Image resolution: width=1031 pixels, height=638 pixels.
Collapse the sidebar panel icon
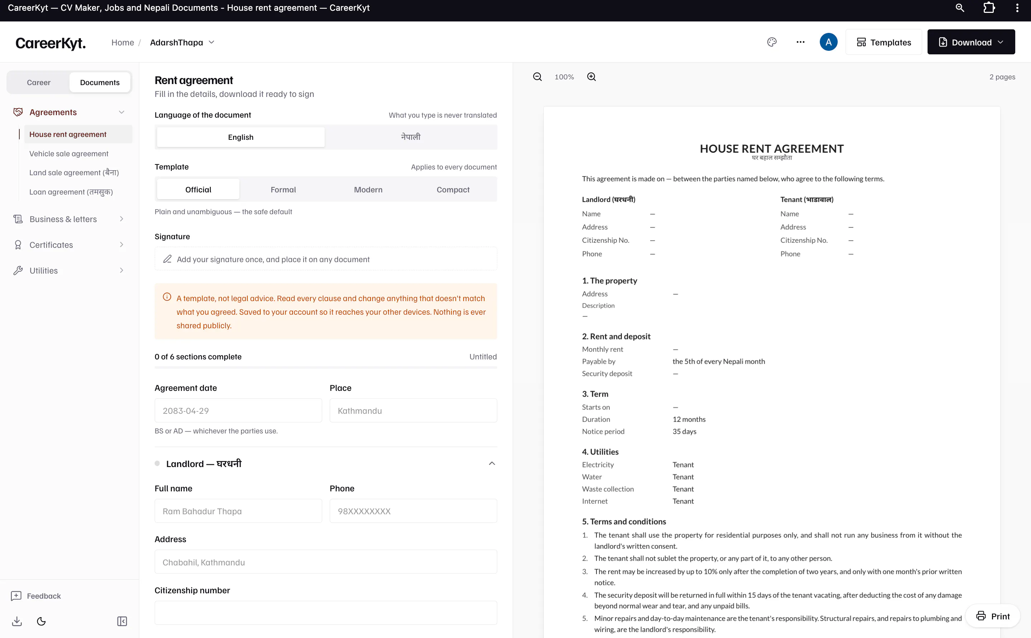(122, 621)
